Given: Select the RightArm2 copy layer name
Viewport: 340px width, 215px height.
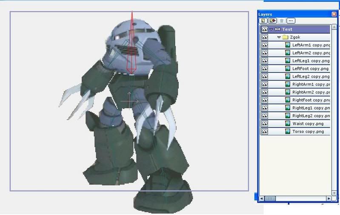Looking at the screenshot, I should (x=311, y=92).
